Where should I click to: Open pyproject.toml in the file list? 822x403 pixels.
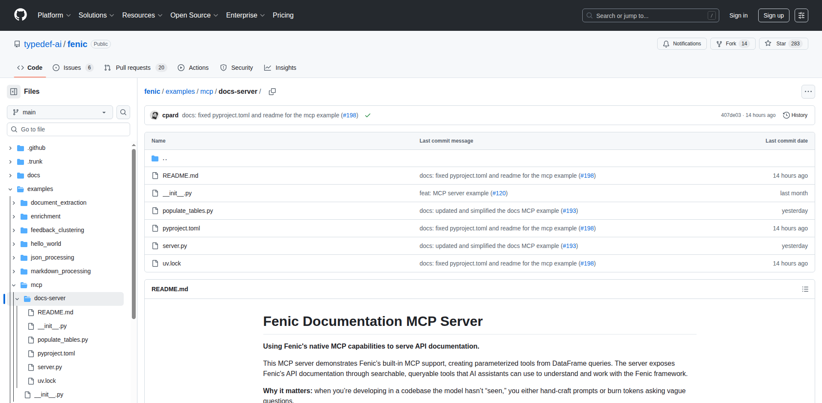click(182, 228)
